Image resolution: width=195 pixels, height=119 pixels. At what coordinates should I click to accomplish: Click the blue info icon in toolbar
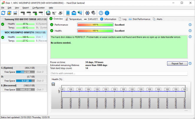tap(107, 13)
